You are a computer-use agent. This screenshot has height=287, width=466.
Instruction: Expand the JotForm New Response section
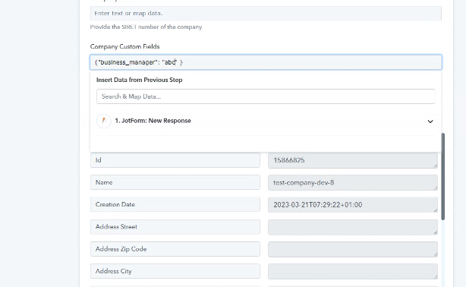pos(430,121)
